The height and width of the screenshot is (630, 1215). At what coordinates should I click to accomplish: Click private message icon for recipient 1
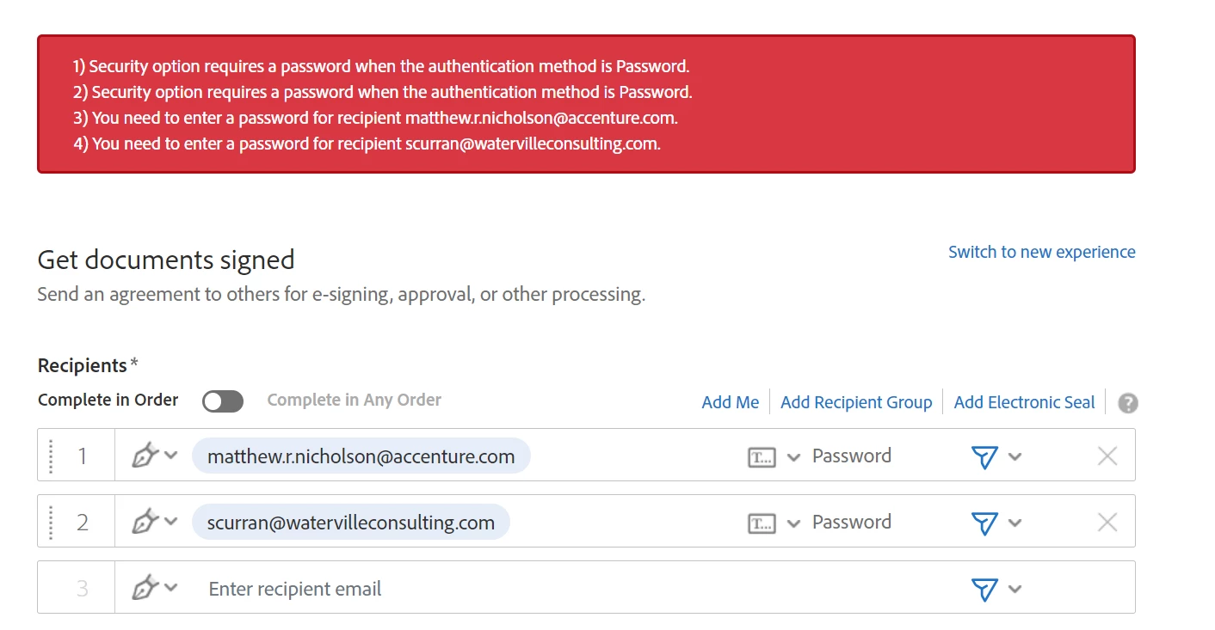point(984,456)
